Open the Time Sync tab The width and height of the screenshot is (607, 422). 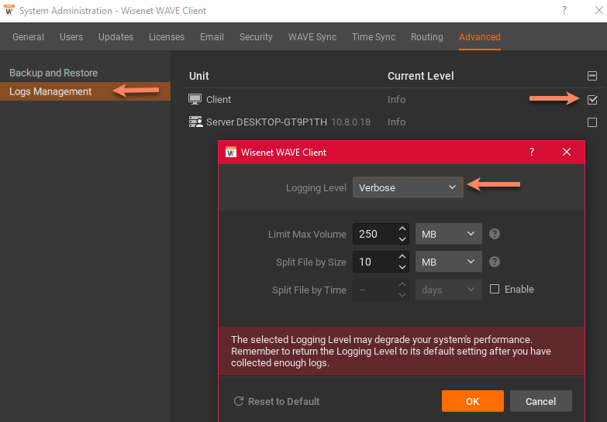(374, 36)
